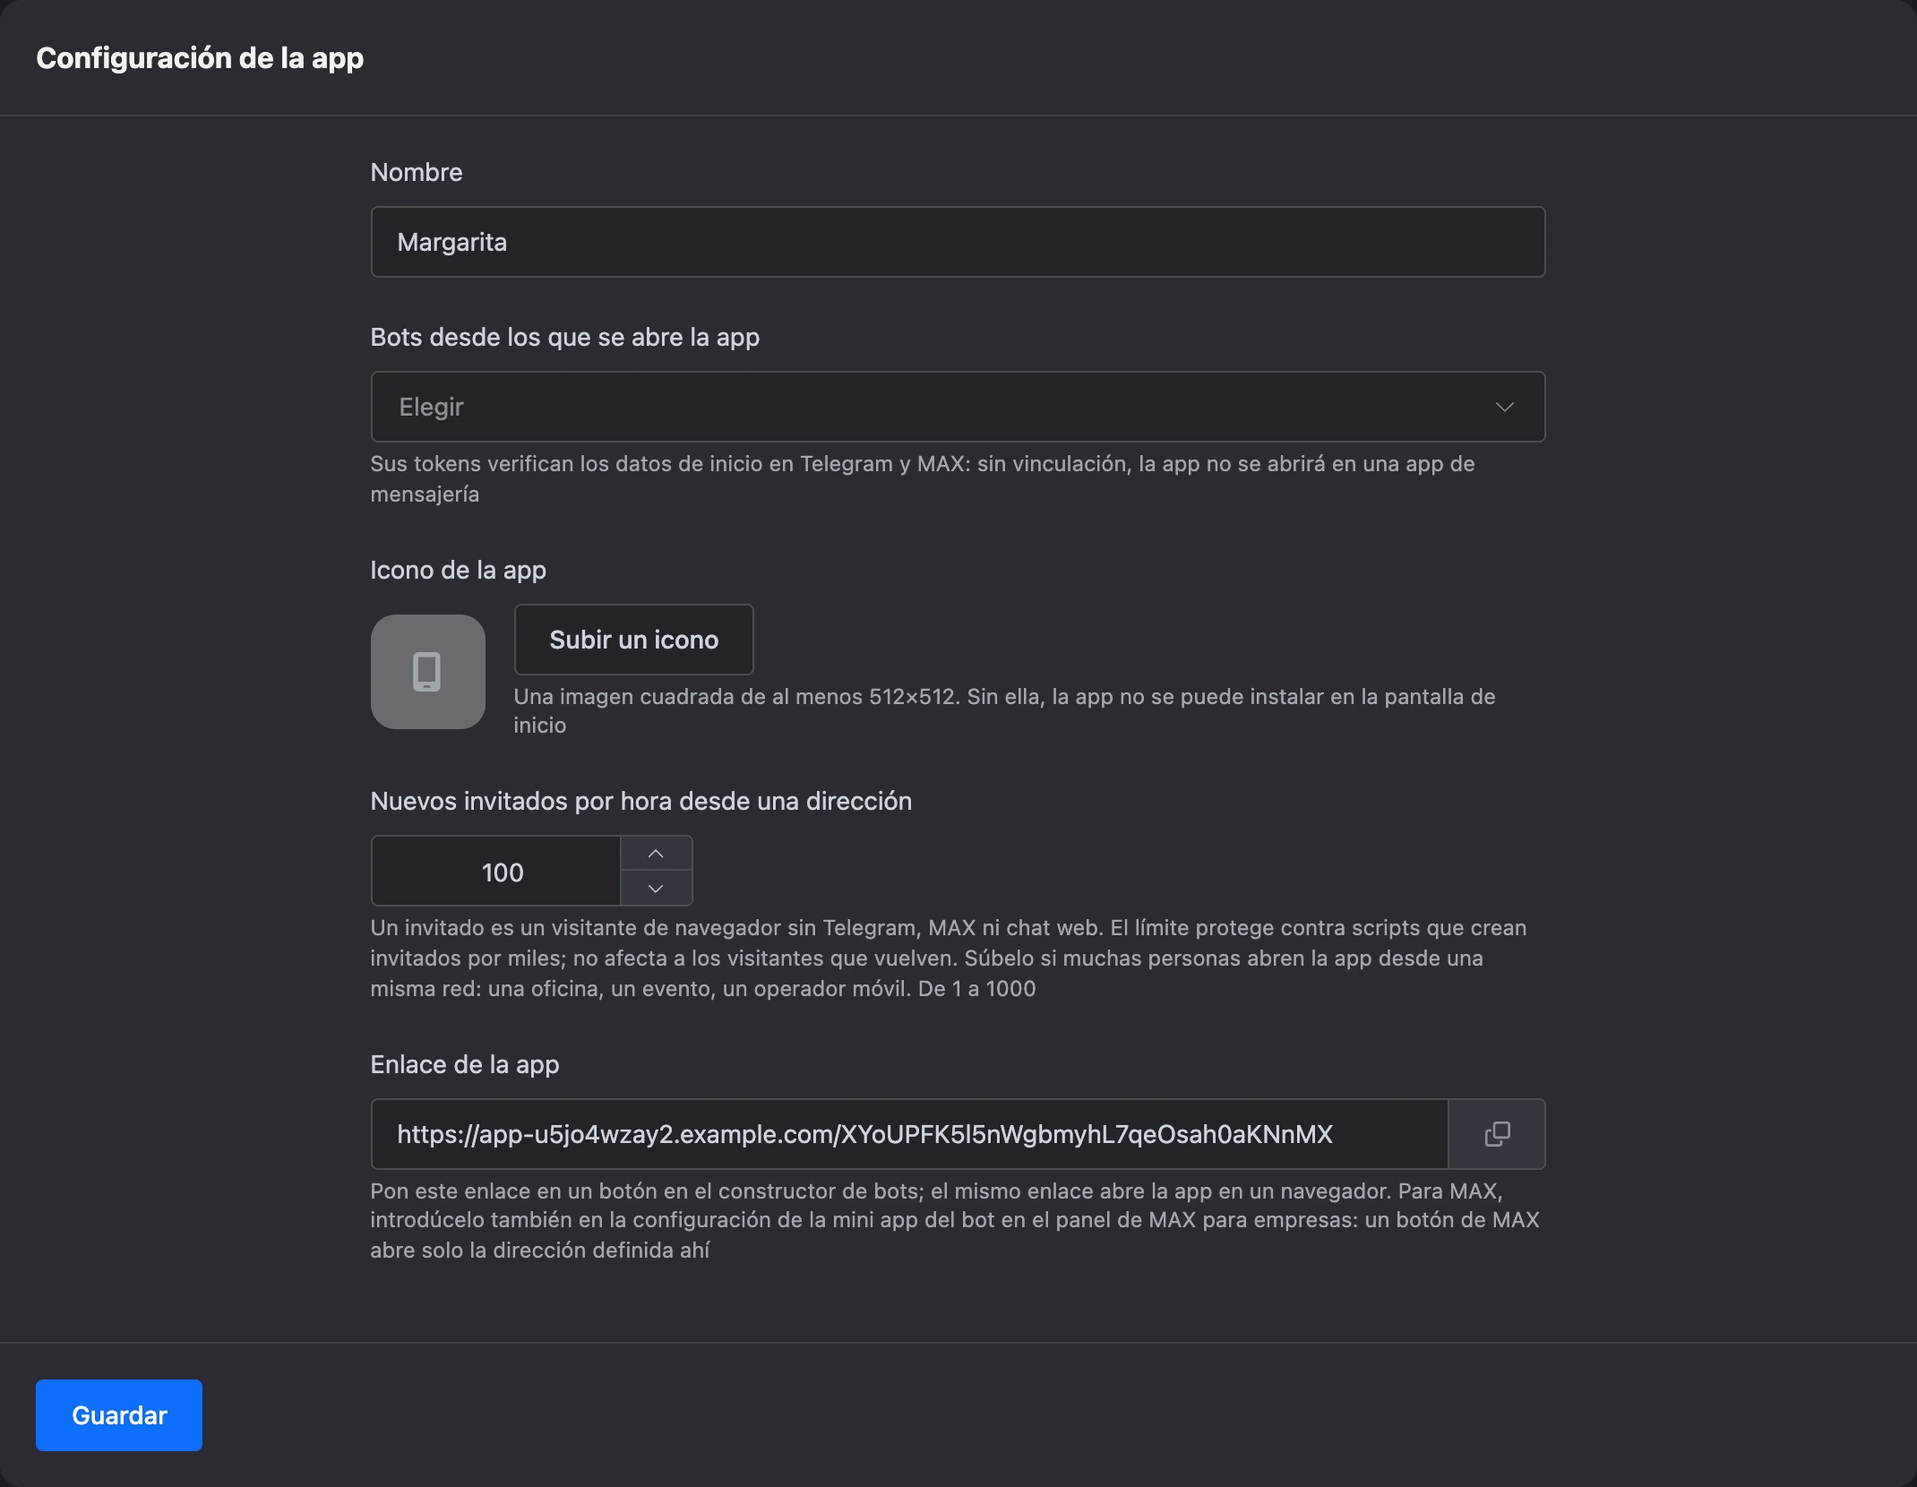Click the 'Bots desde los que se abre la app' label

tap(565, 337)
